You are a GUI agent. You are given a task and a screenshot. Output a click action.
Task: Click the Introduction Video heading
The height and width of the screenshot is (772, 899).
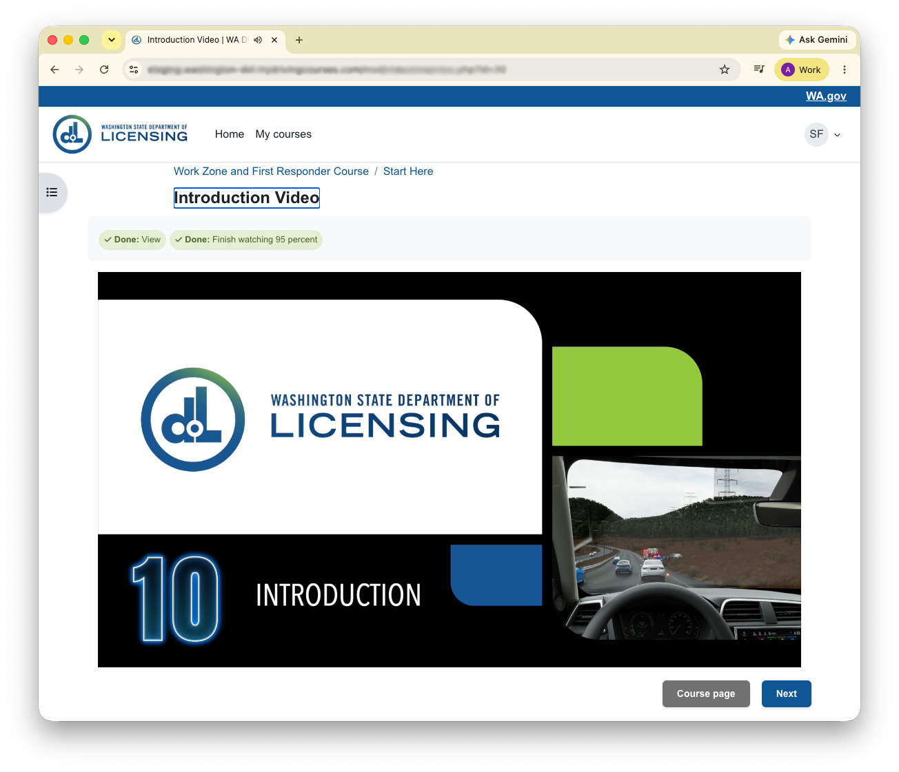point(247,198)
